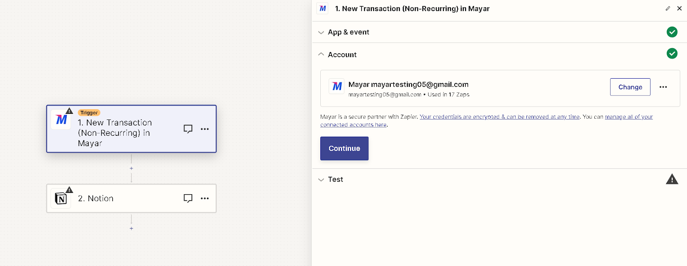Click the Continue button

344,148
